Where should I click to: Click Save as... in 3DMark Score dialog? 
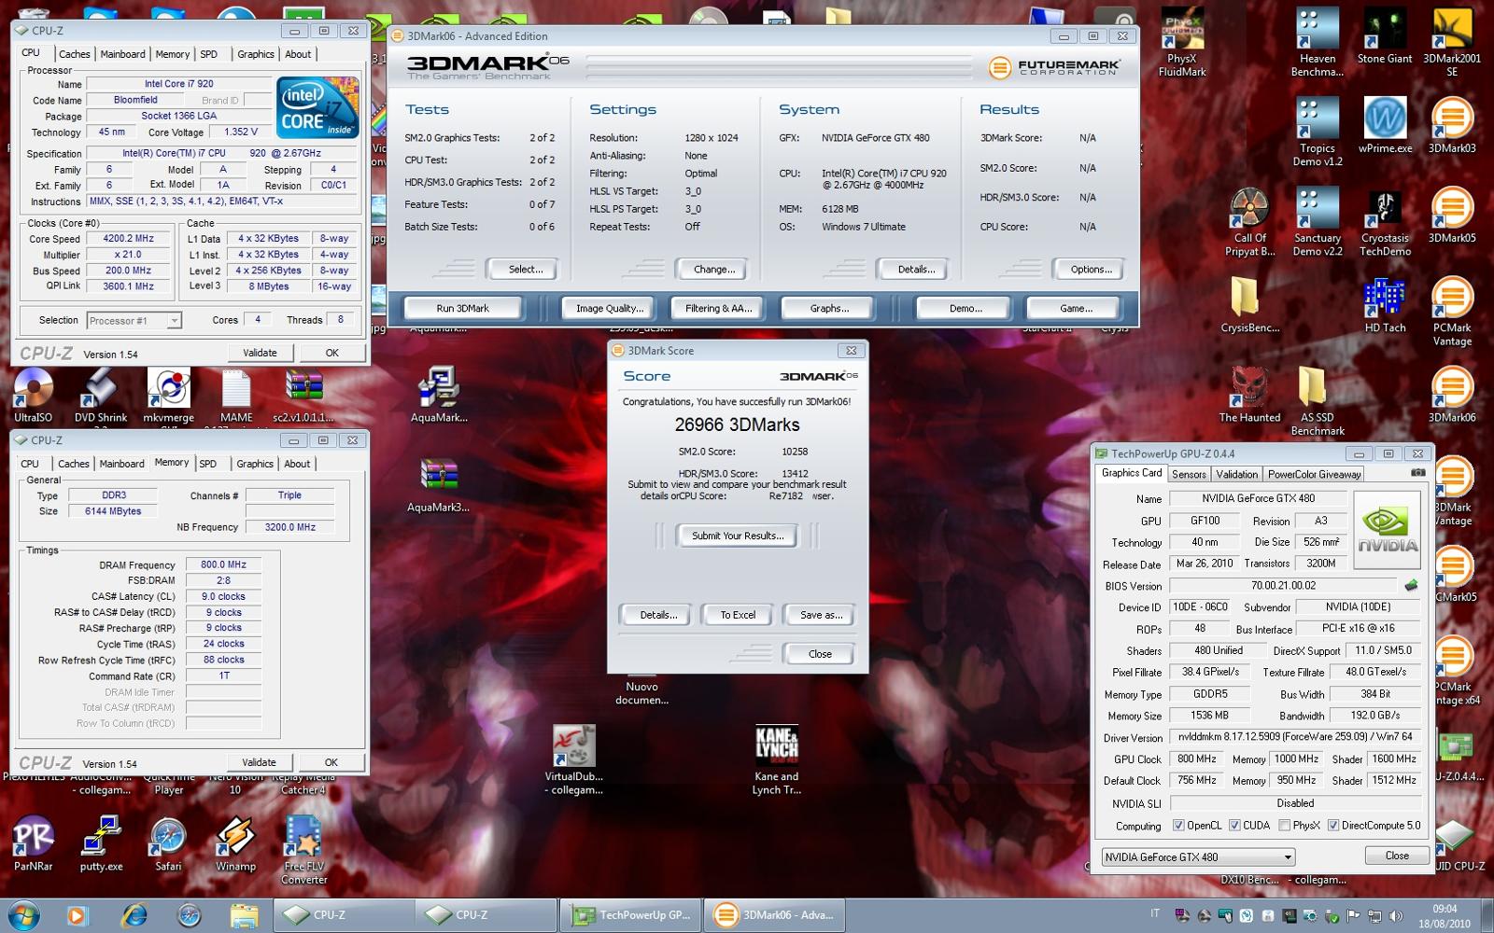(x=821, y=615)
